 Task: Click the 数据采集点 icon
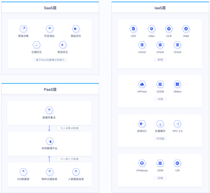pyautogui.click(x=49, y=110)
